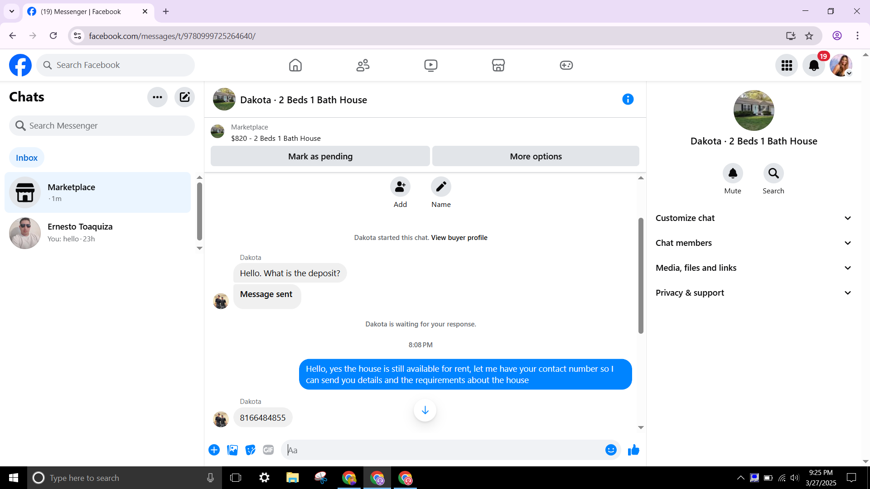Open the Marketplace icon in top navigation

tap(498, 65)
